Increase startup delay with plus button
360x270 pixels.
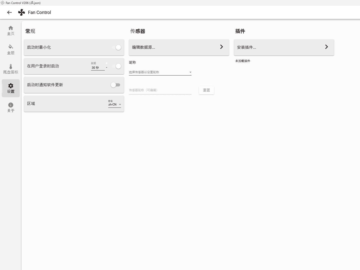(x=106, y=63)
